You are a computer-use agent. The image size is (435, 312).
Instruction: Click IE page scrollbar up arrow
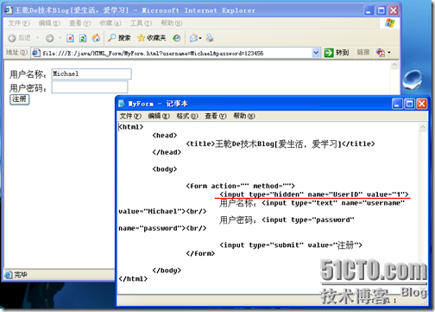[394, 66]
